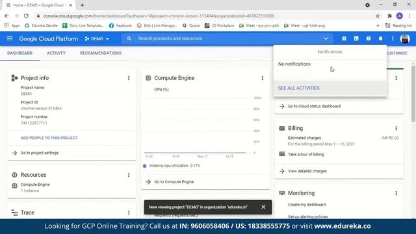Viewport: 416px width, 234px height.
Task: Open the Bitly Link Manager bookmark
Action: pos(157,25)
